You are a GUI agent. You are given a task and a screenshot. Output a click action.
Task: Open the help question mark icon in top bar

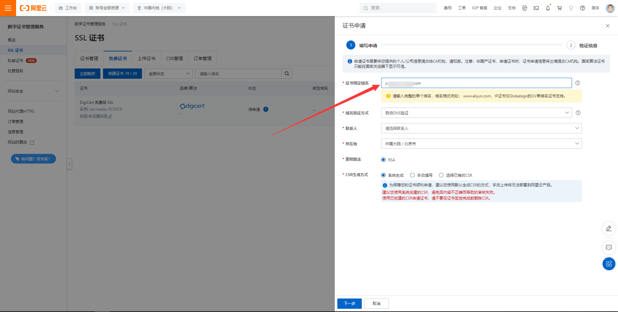[583, 8]
